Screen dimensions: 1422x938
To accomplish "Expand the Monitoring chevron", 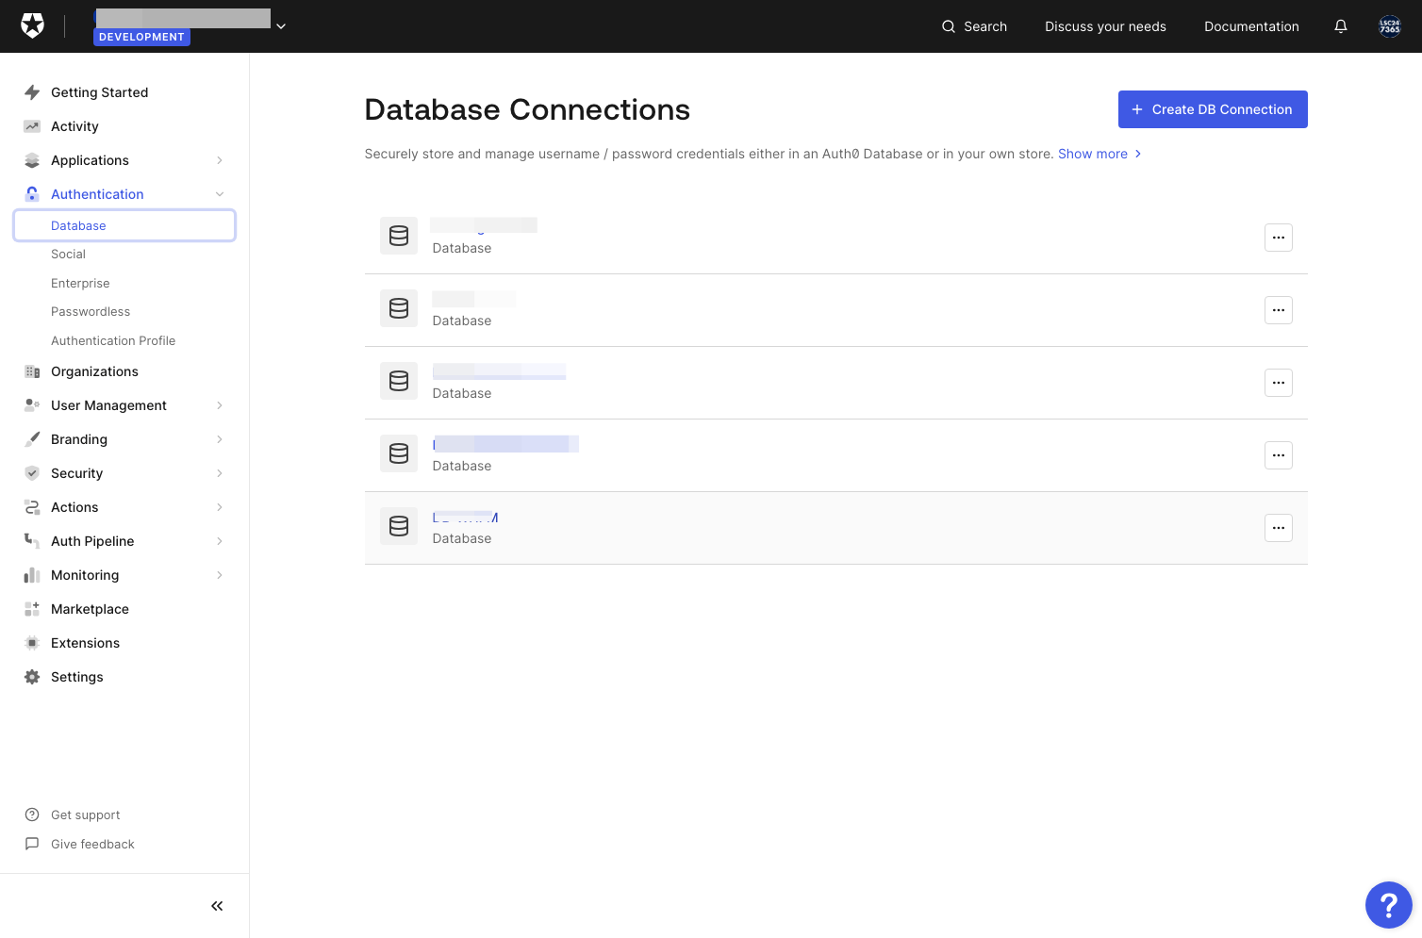I will click(x=220, y=575).
